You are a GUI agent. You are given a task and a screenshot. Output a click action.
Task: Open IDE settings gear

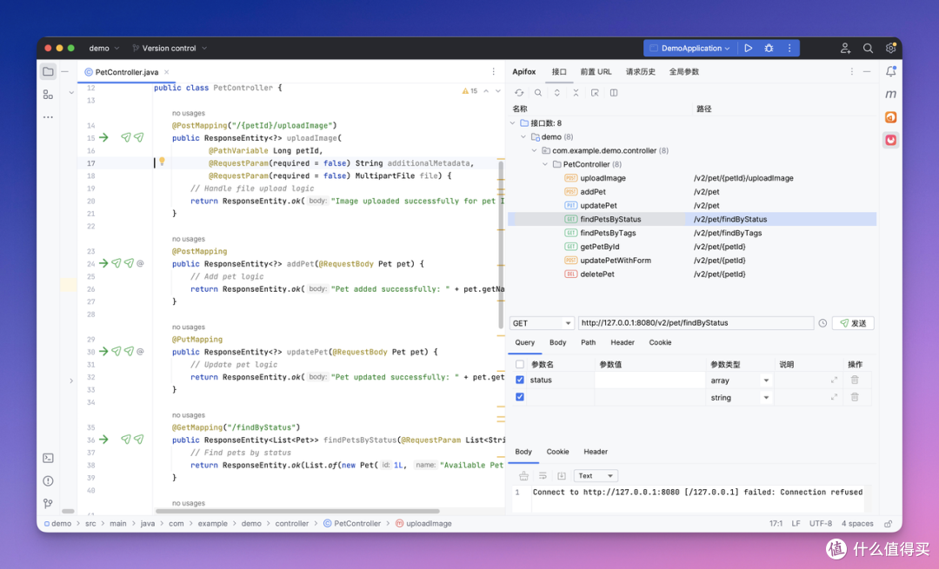tap(890, 49)
